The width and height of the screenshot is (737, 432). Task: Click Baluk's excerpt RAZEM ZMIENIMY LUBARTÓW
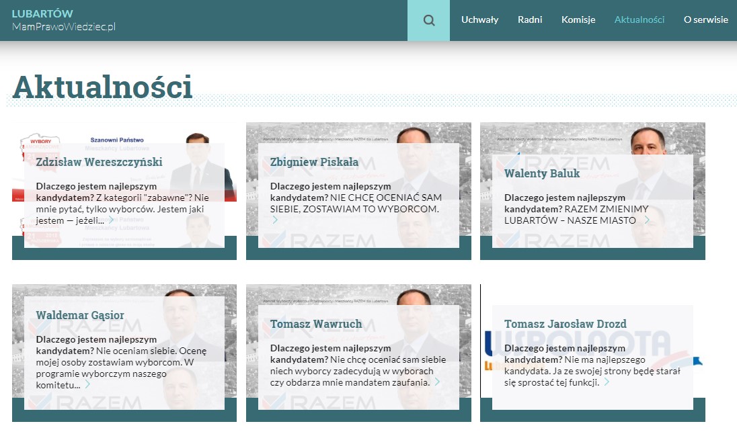coord(576,209)
